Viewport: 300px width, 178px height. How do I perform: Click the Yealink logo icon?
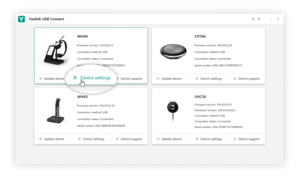tap(22, 19)
